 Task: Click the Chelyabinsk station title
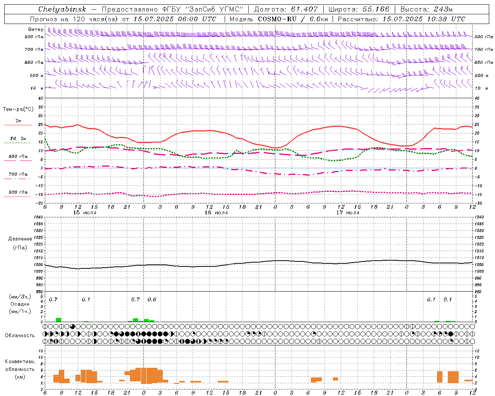[x=62, y=9]
